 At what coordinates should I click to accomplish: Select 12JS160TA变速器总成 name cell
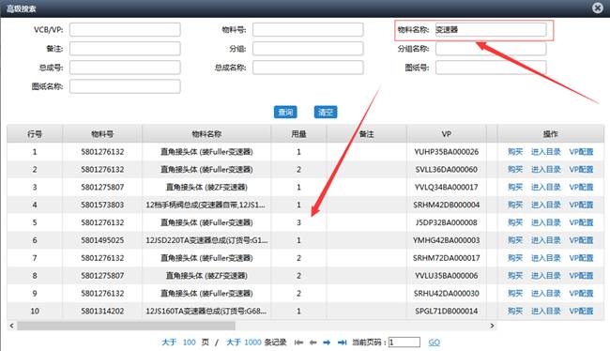click(x=206, y=311)
